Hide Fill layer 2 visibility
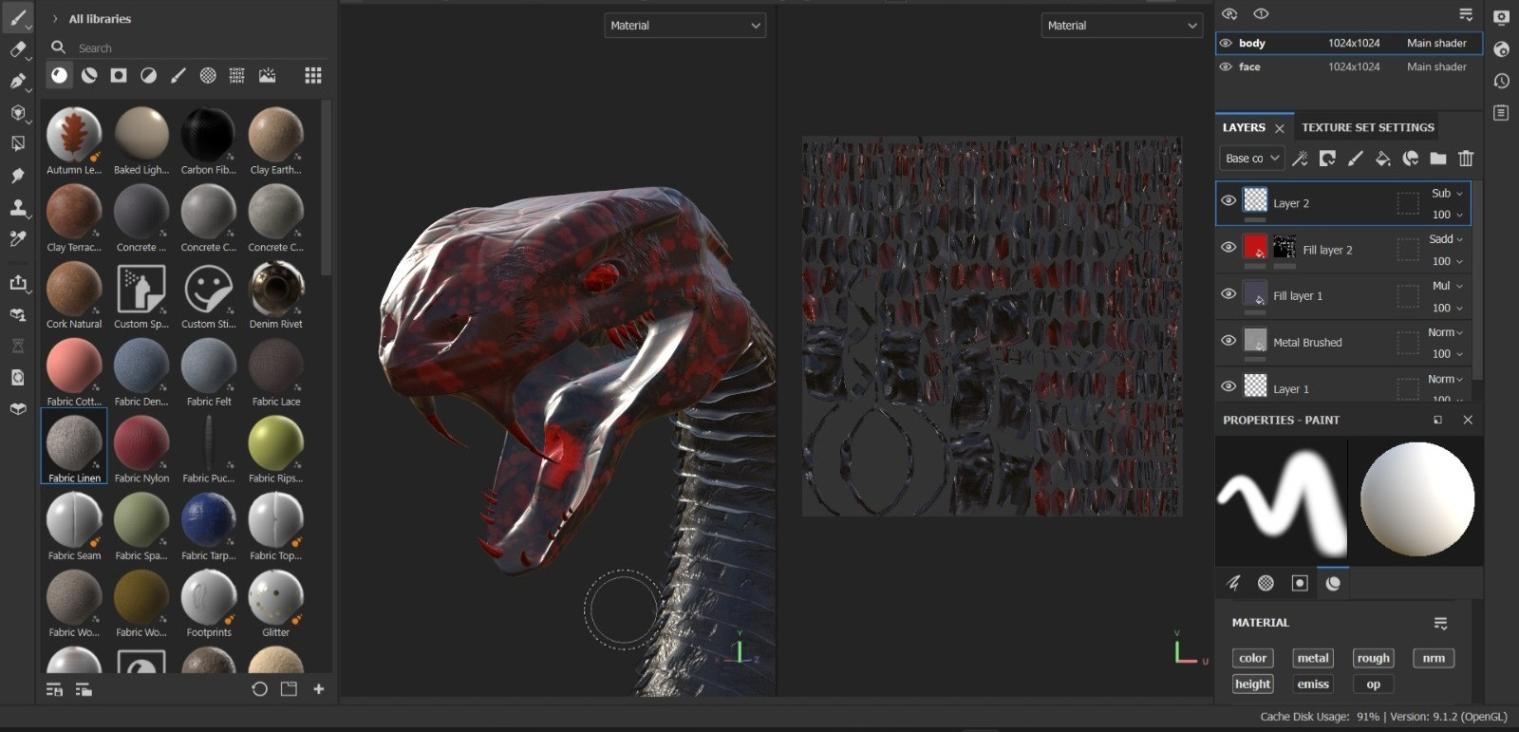1519x732 pixels. pos(1228,247)
